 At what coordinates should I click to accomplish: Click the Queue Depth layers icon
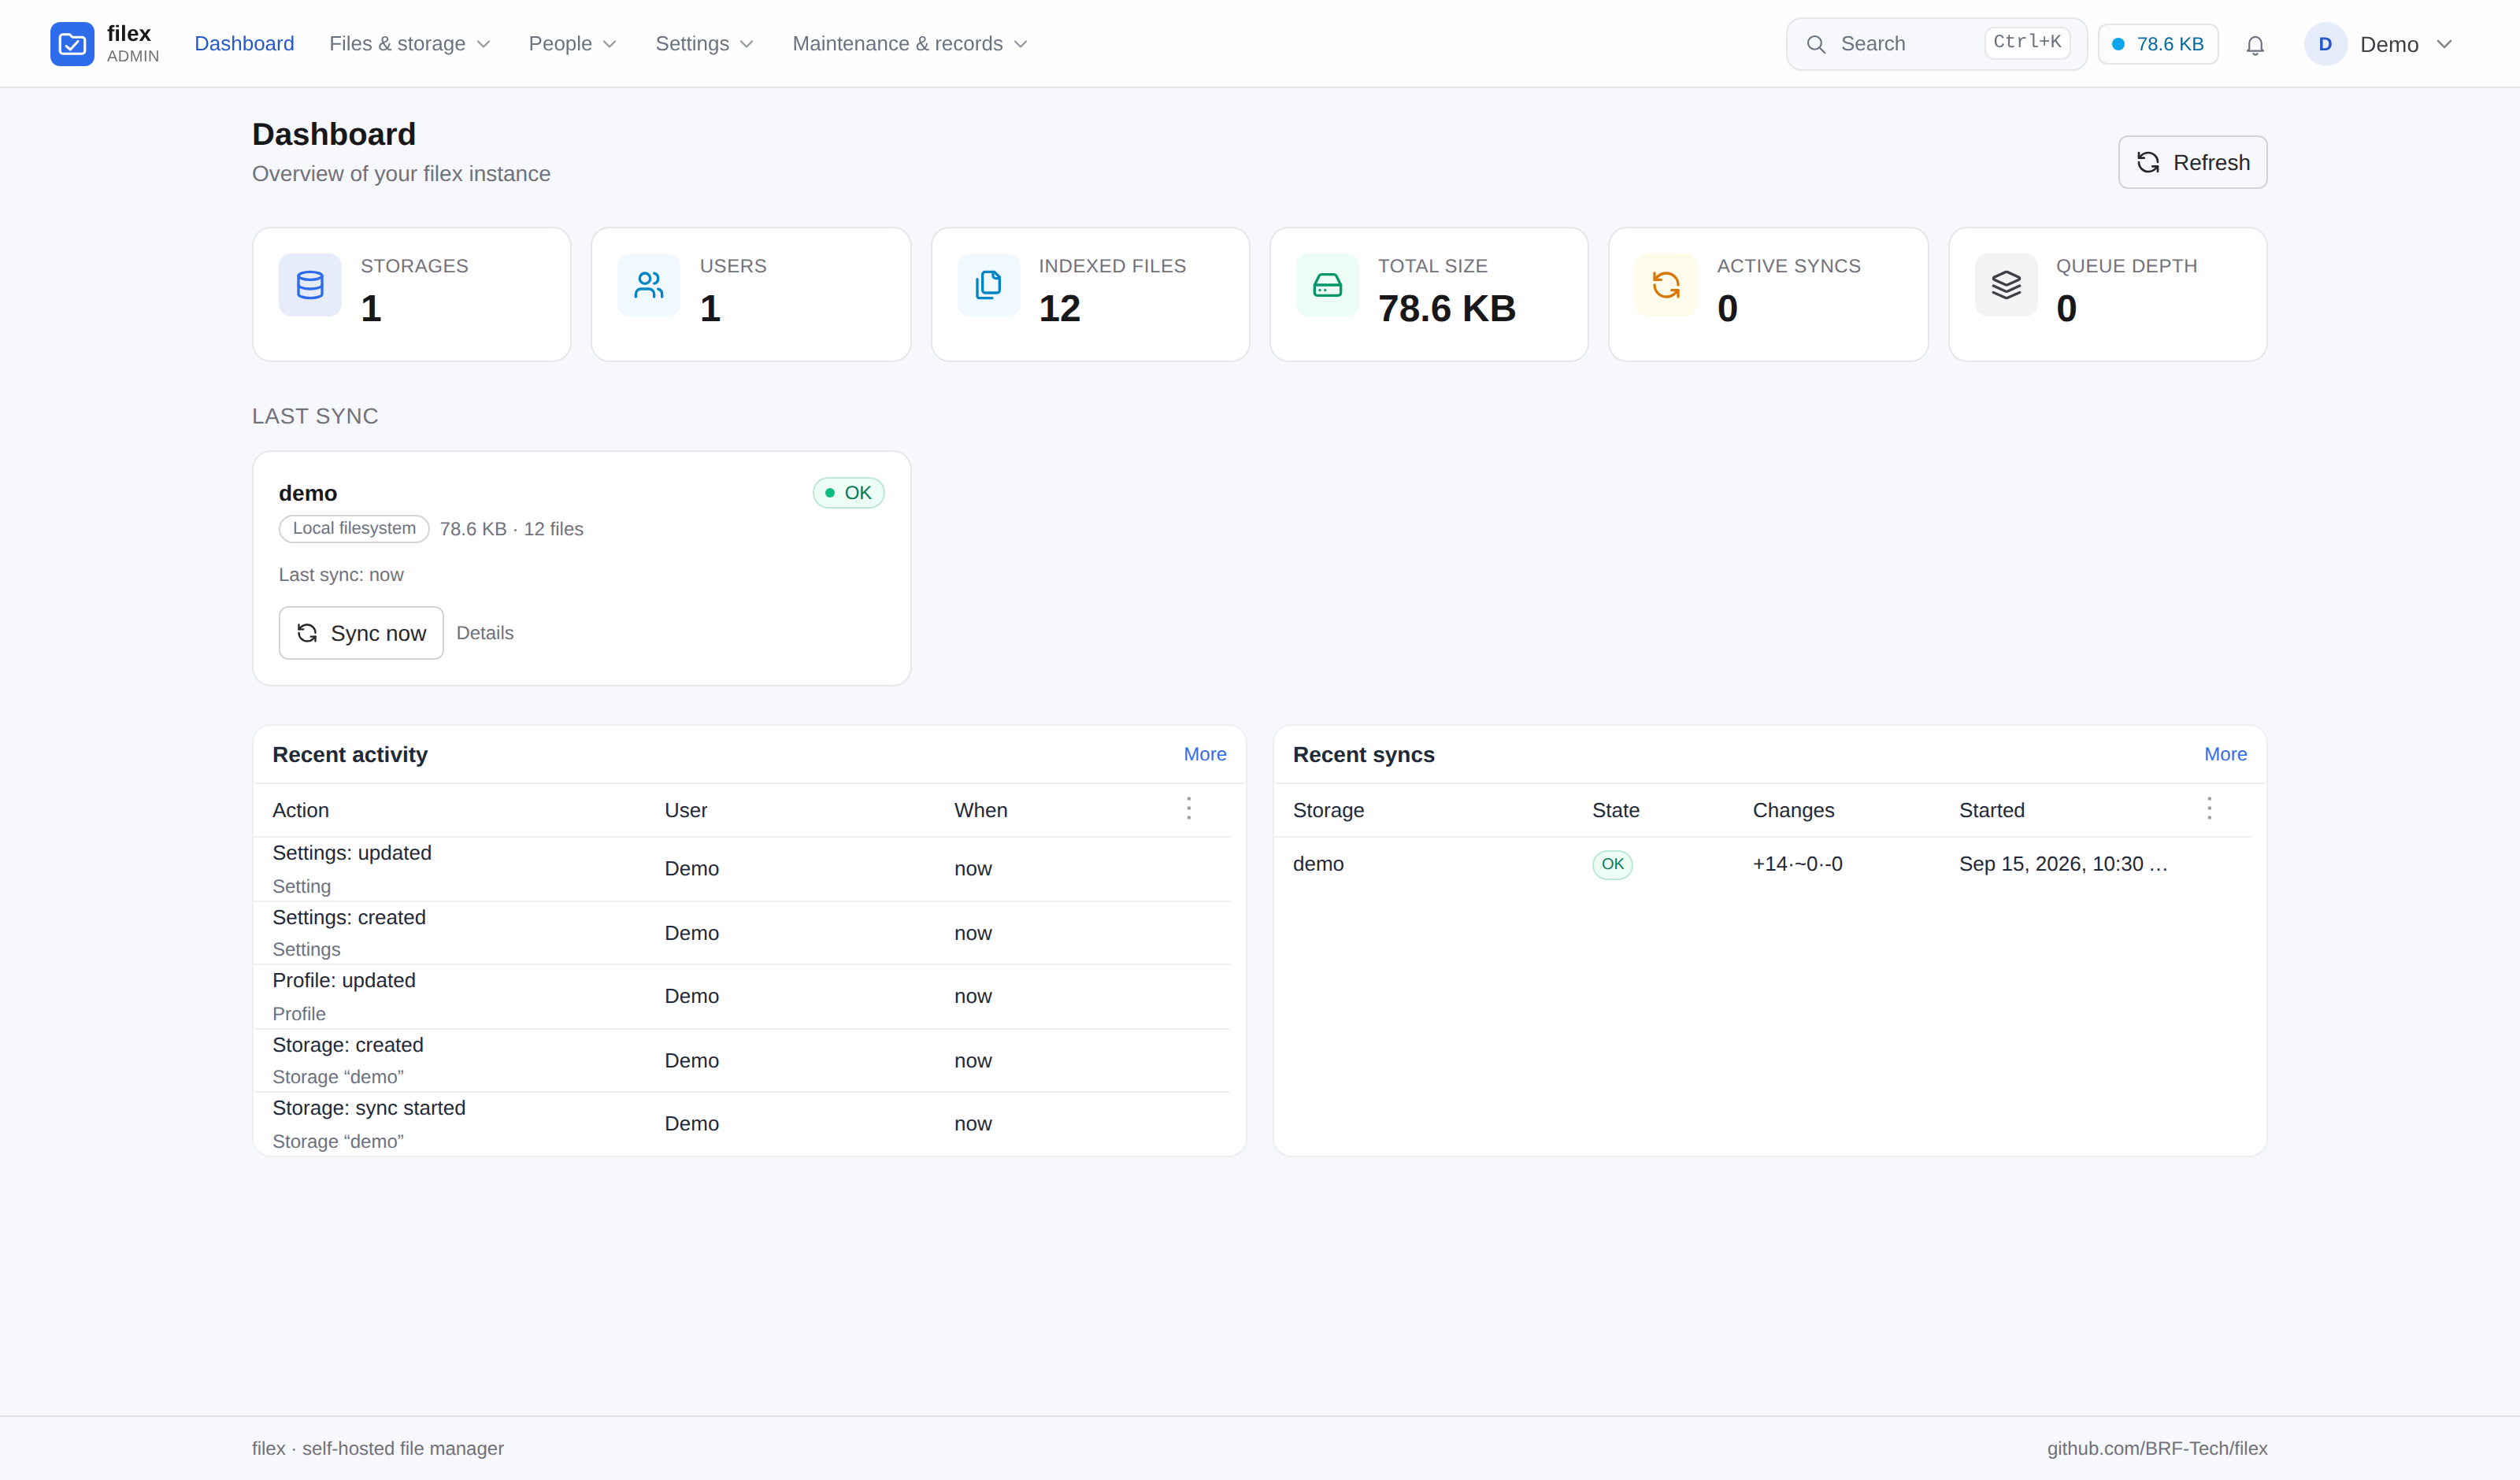click(2006, 285)
